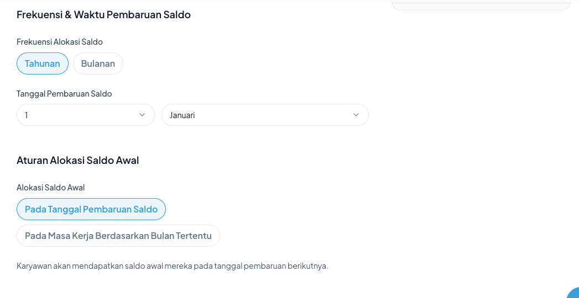Select the Tahunan frequency option

tap(43, 63)
